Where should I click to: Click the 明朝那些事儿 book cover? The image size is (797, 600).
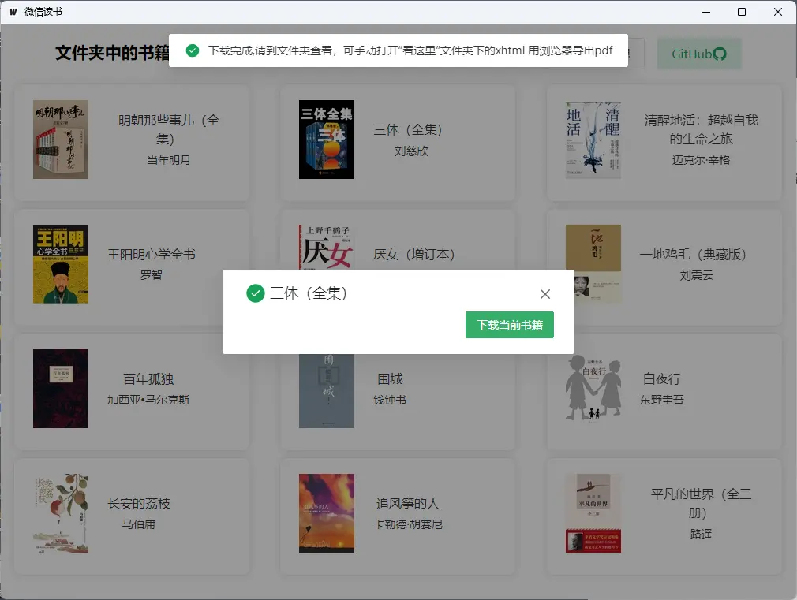(x=61, y=140)
